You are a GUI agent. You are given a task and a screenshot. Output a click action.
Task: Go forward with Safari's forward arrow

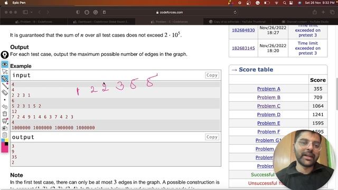[48, 12]
